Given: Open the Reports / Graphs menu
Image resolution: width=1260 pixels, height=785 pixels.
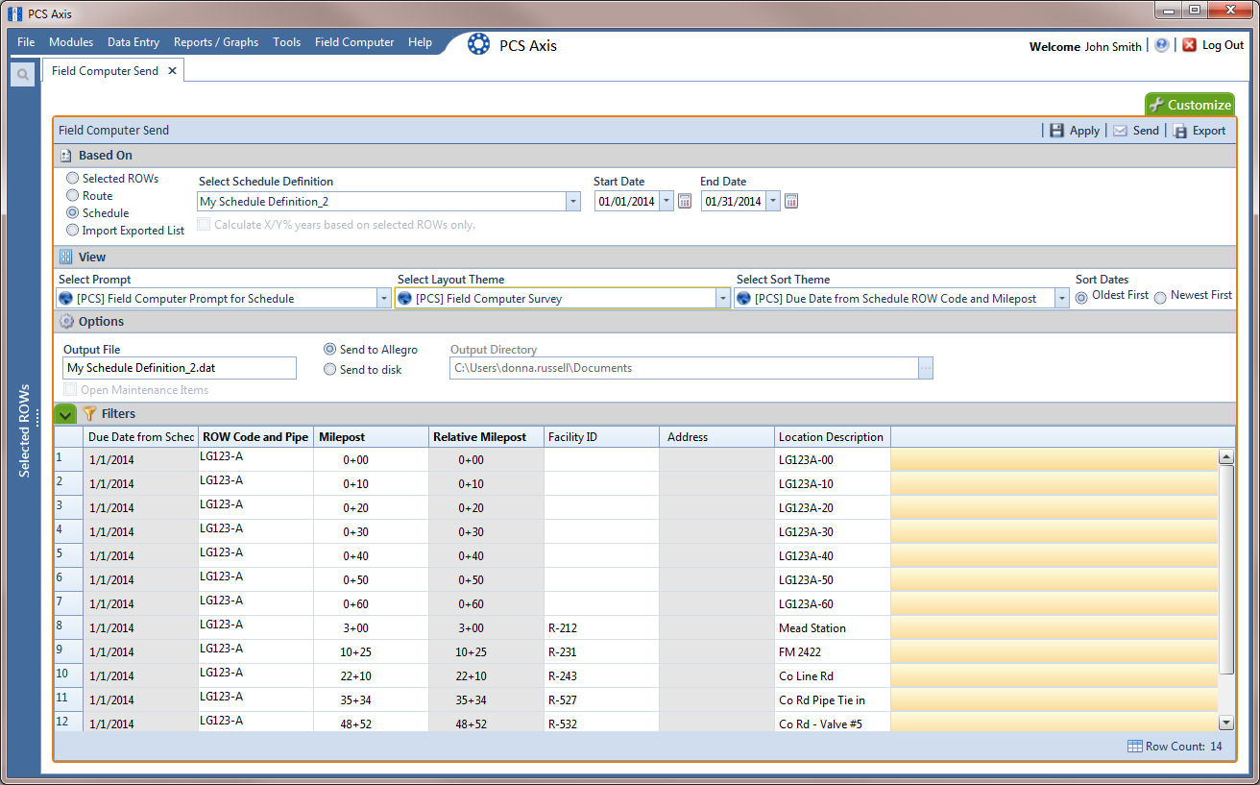Looking at the screenshot, I should point(216,42).
